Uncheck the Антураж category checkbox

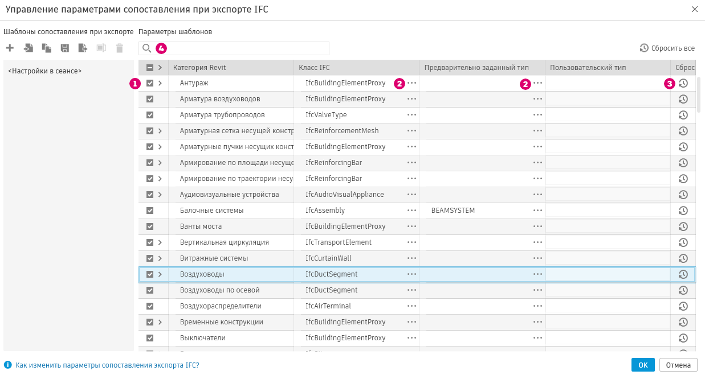[x=150, y=83]
